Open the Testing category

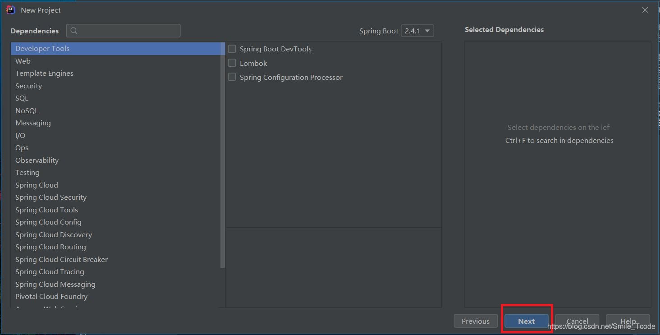[x=115, y=173]
